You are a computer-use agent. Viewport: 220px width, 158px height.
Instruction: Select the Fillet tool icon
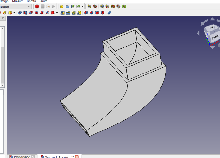[86, 13]
